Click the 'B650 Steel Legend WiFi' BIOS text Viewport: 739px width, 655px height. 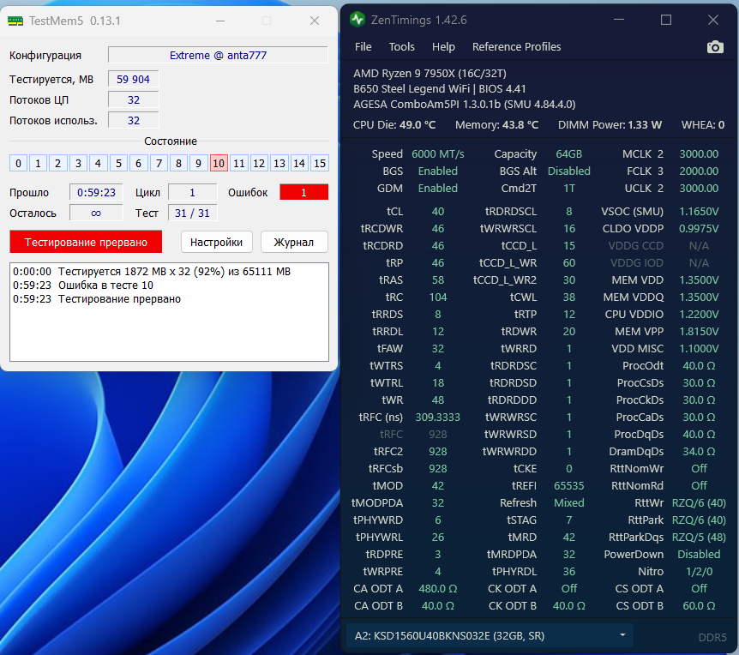(x=440, y=89)
